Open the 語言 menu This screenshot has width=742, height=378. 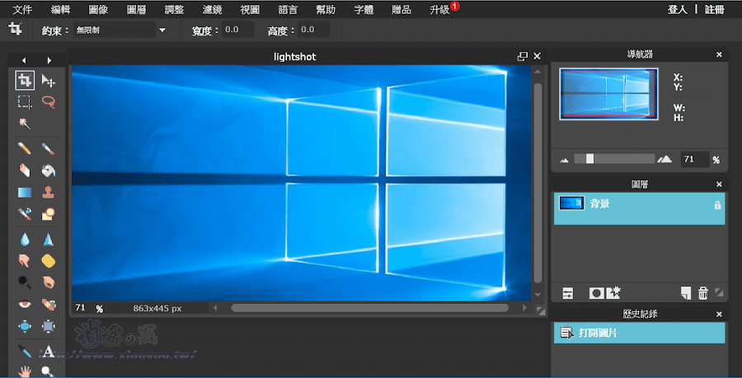(288, 9)
